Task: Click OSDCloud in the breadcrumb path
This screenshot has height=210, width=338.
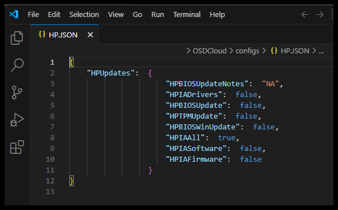Action: (210, 51)
